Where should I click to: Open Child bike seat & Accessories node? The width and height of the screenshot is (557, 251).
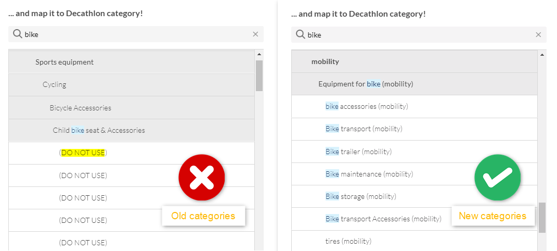point(99,130)
